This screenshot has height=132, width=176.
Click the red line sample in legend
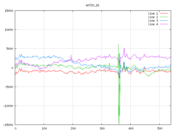coord(164,13)
